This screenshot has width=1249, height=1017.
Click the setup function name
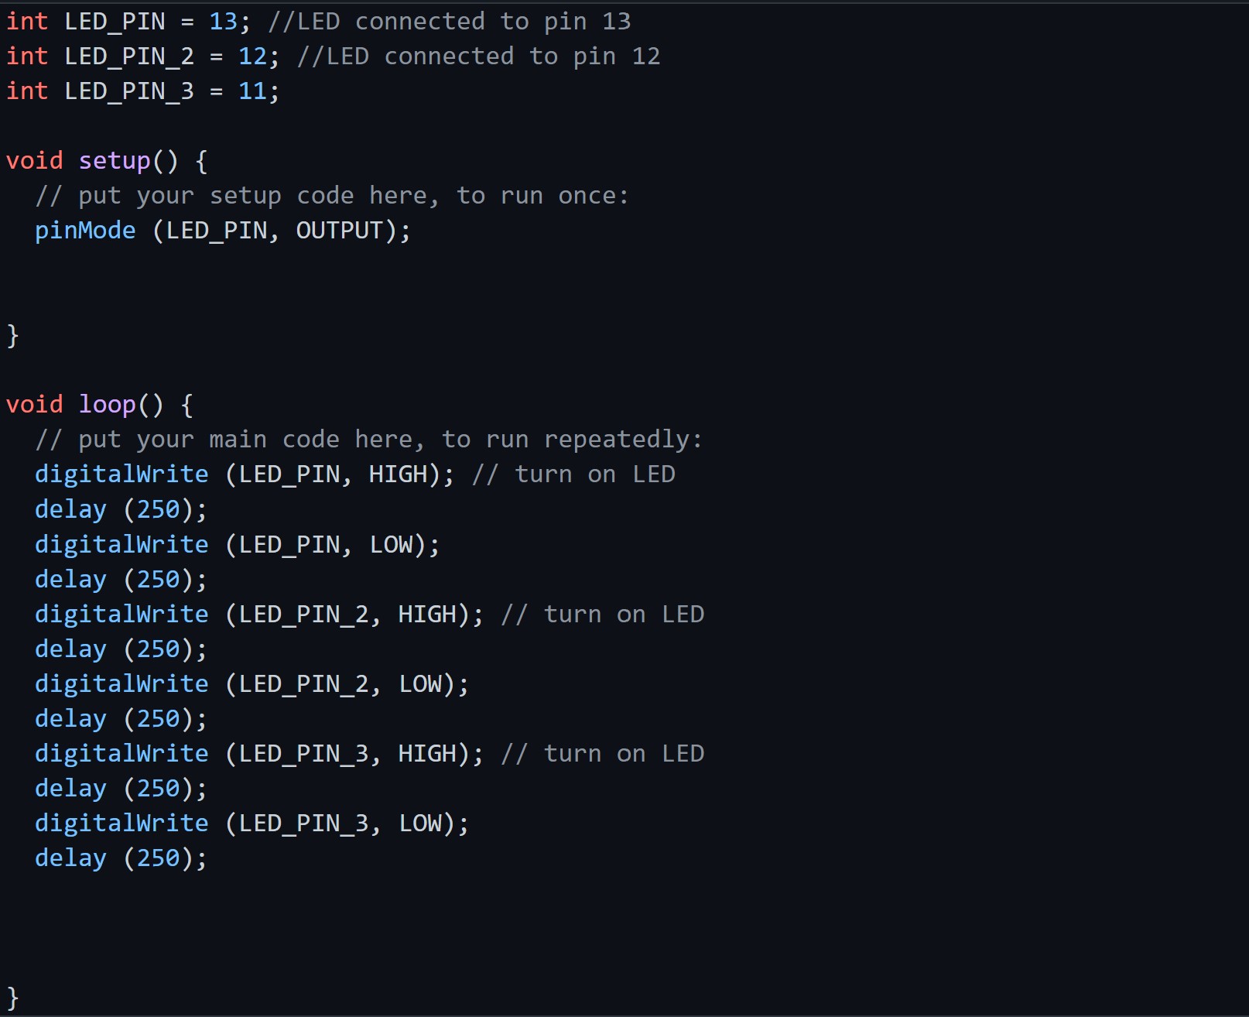115,161
